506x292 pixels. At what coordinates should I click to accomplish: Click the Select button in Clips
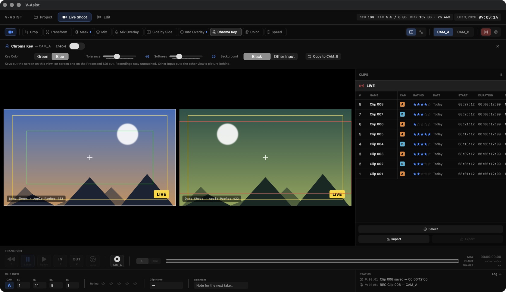(430, 229)
